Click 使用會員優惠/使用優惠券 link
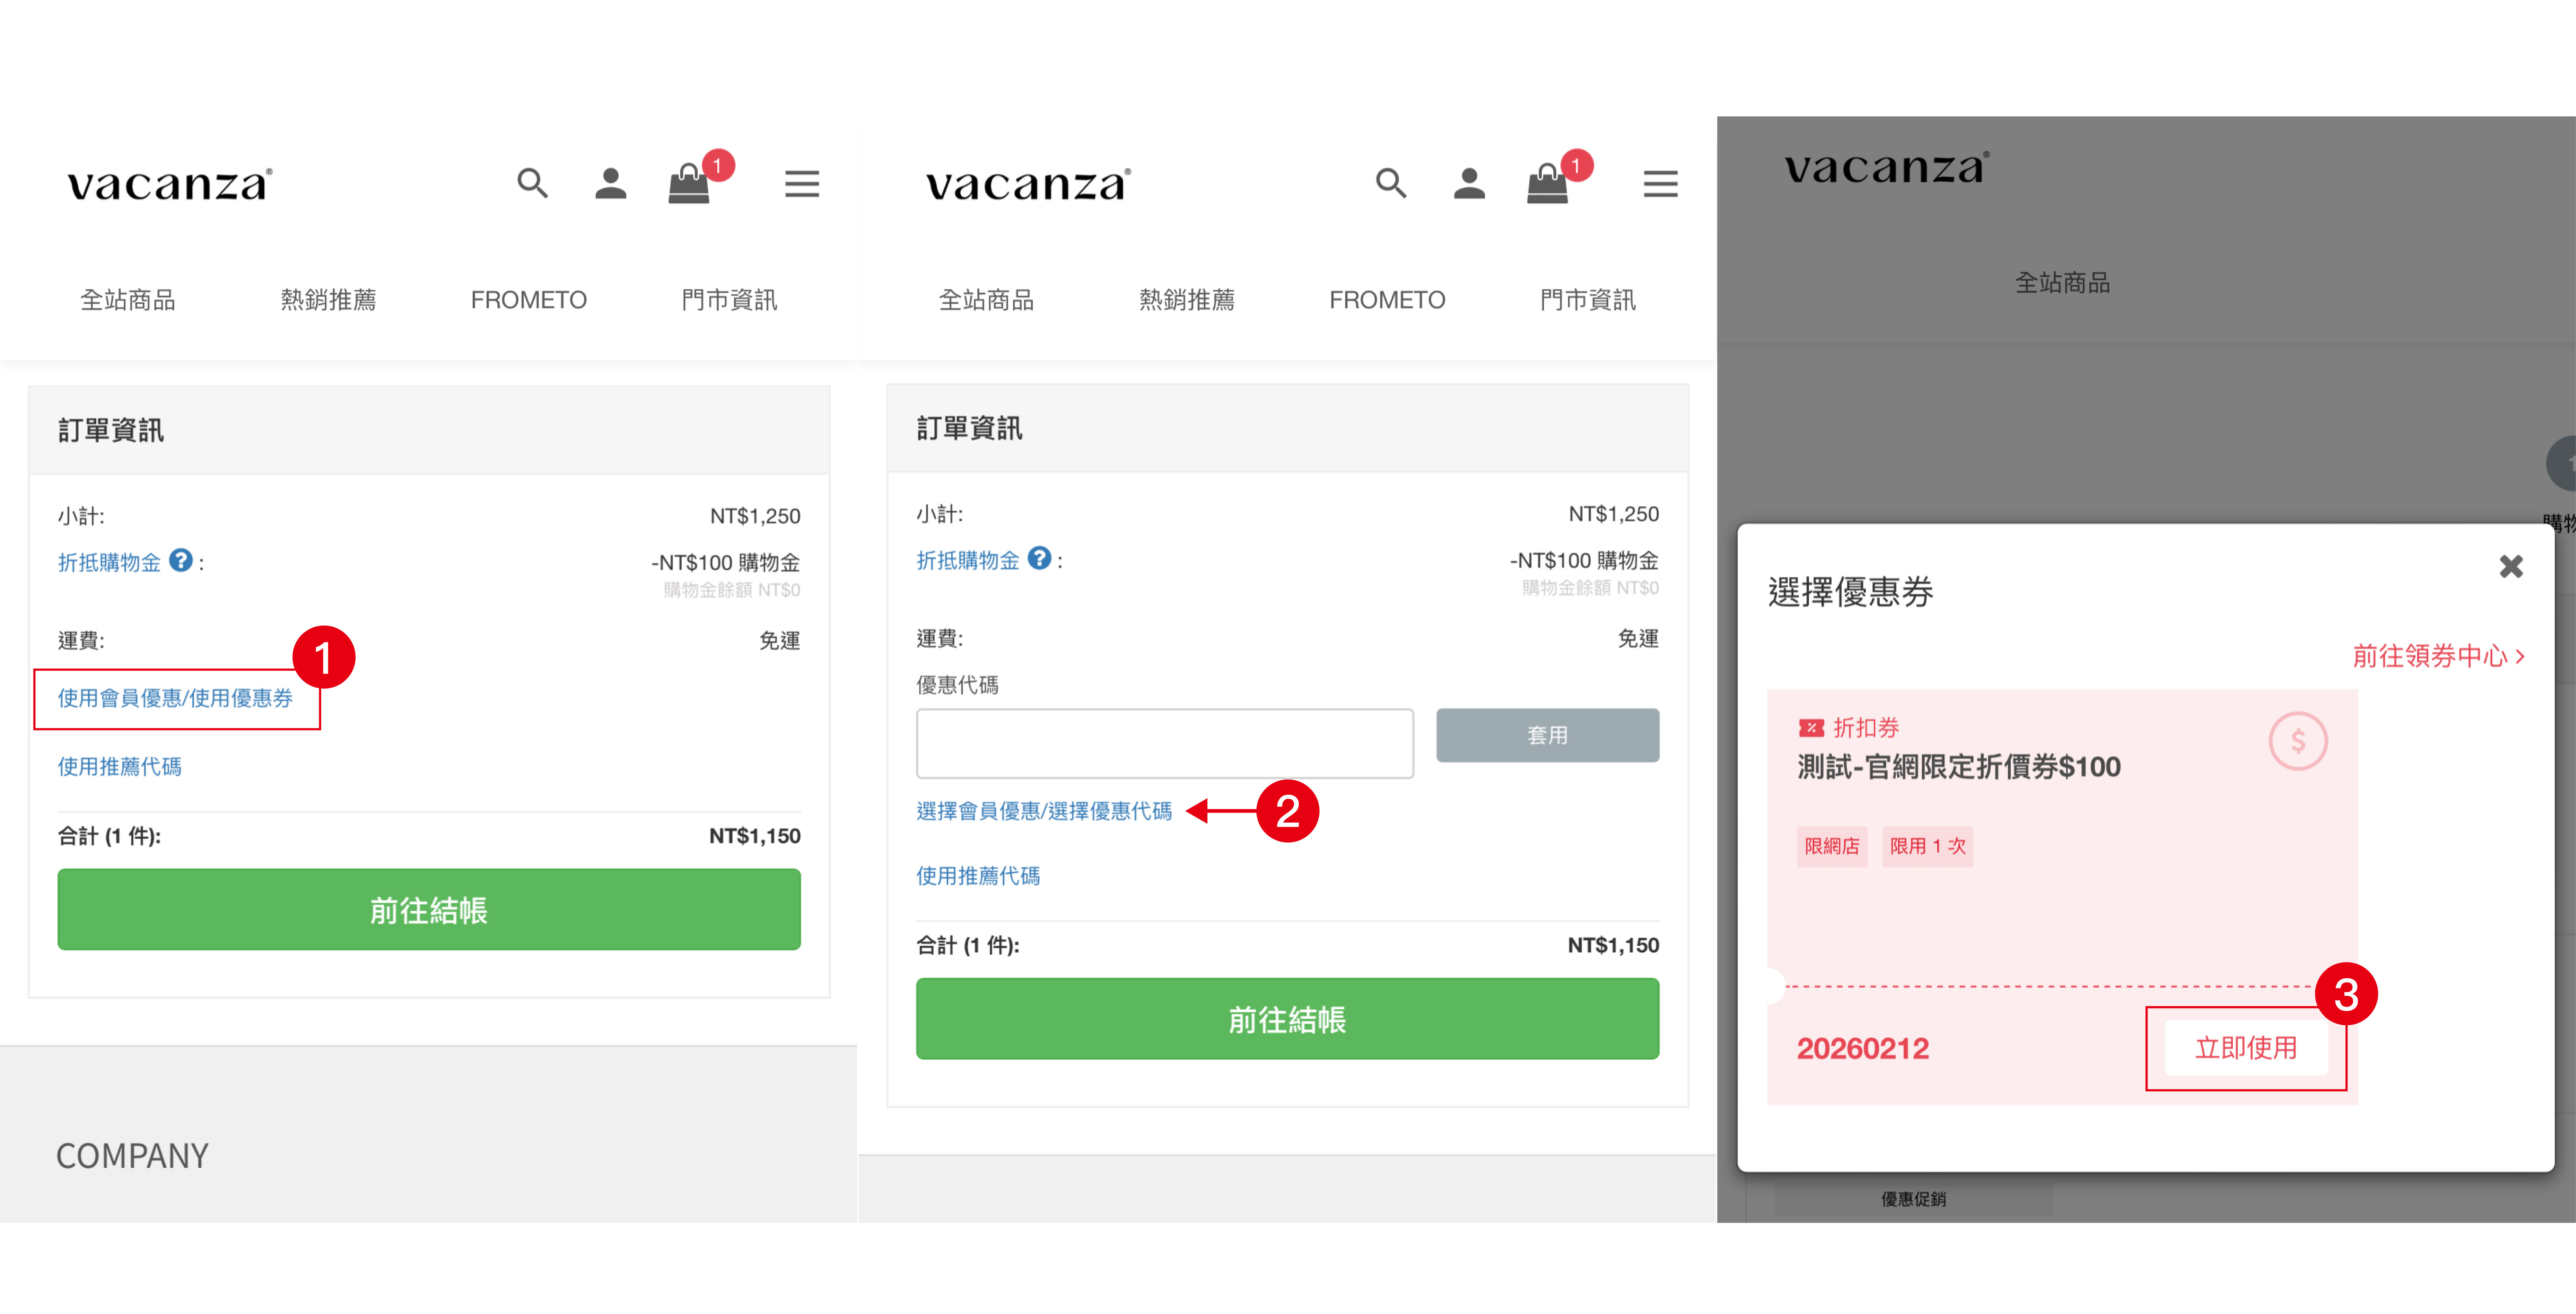The height and width of the screenshot is (1314, 2576). (x=175, y=698)
